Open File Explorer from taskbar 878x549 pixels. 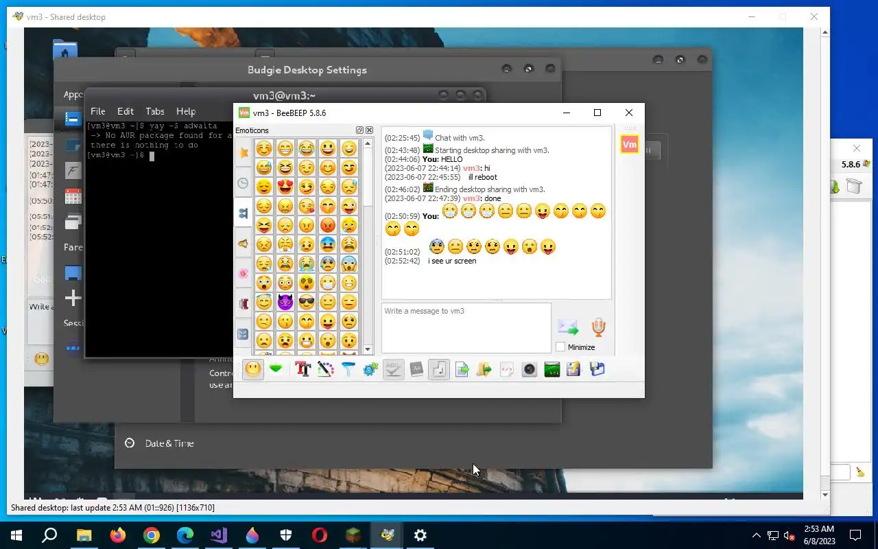(x=84, y=535)
